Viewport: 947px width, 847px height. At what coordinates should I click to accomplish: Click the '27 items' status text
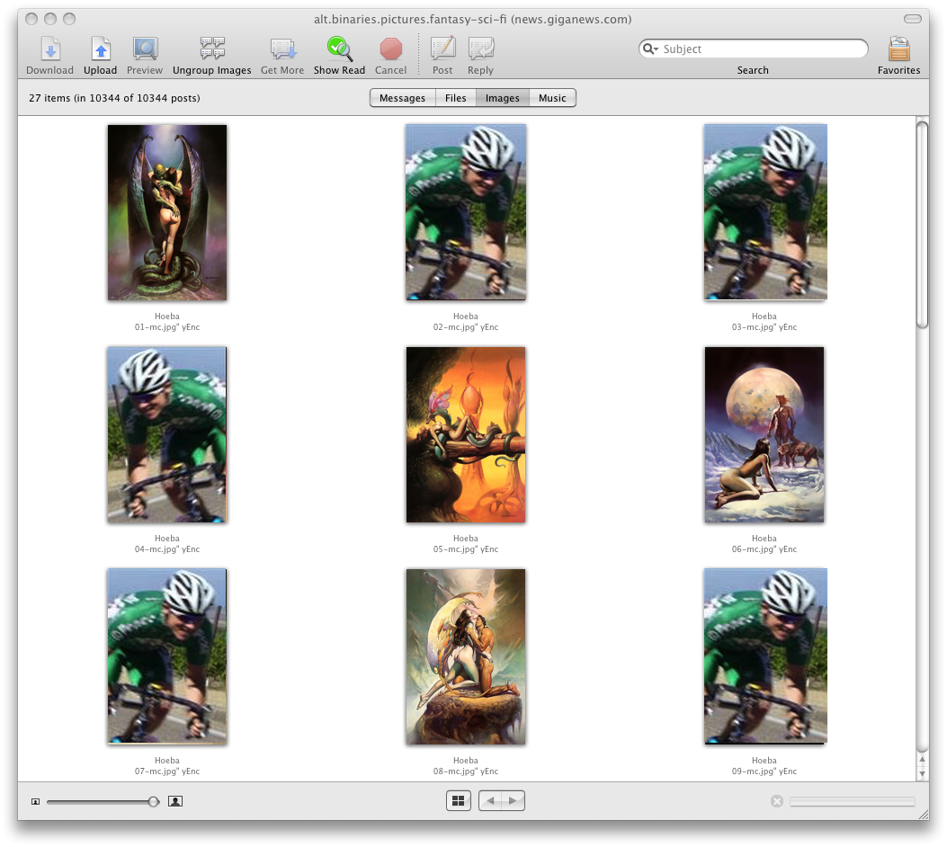[114, 98]
